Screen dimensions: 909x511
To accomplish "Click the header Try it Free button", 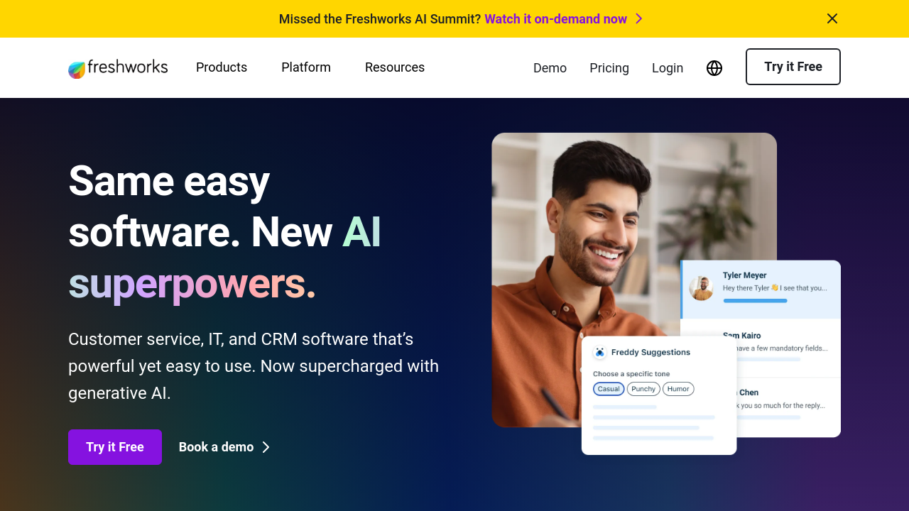I will coord(793,67).
